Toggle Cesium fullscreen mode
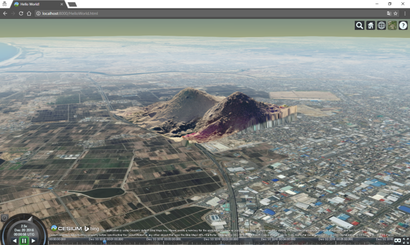 [x=405, y=240]
